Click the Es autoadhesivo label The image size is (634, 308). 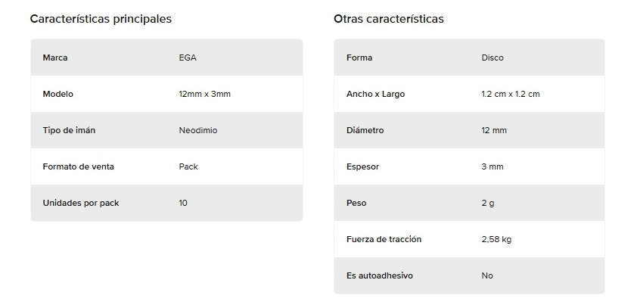coord(380,276)
